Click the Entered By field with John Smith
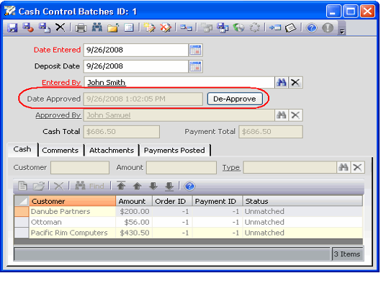Screen dimensions: 381x286 pyautogui.click(x=179, y=83)
